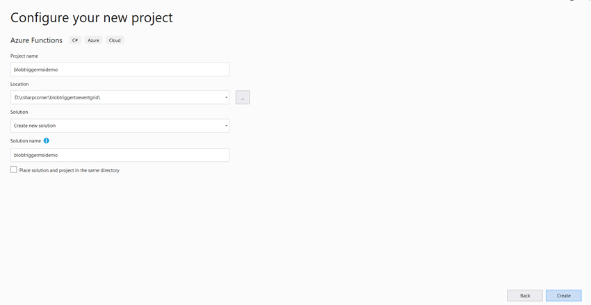The height and width of the screenshot is (305, 591).
Task: Click the Location label
Action: (x=19, y=84)
